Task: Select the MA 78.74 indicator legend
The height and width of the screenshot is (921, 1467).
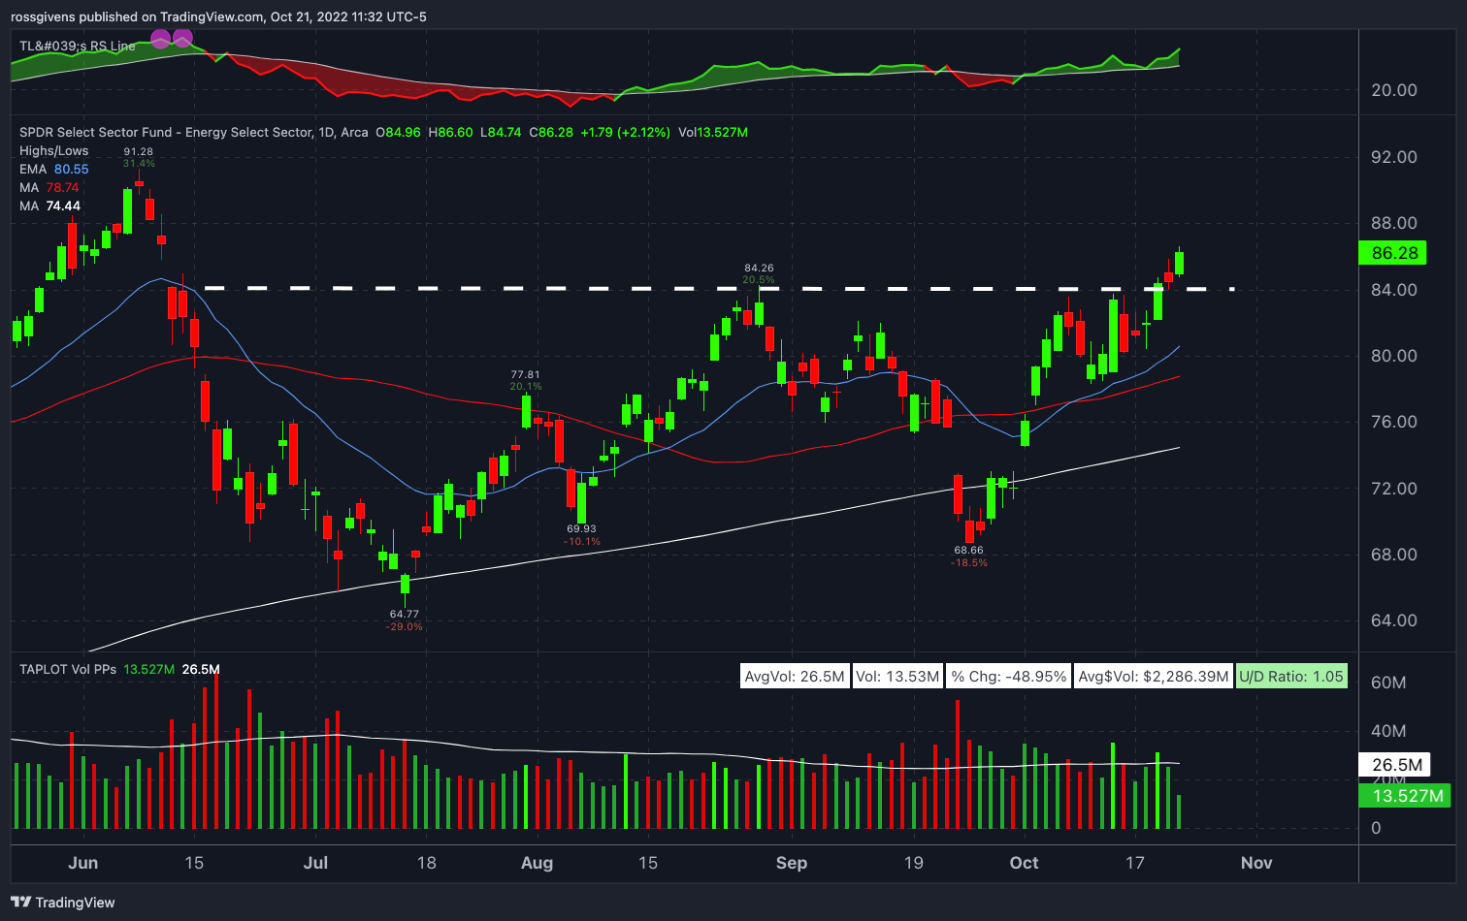Action: [49, 187]
